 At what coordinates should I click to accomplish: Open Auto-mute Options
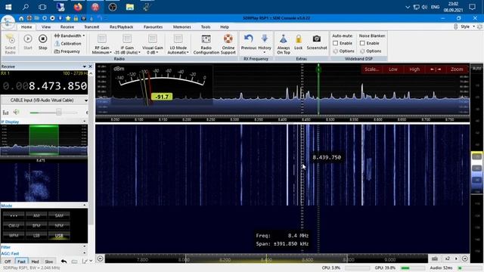click(343, 51)
